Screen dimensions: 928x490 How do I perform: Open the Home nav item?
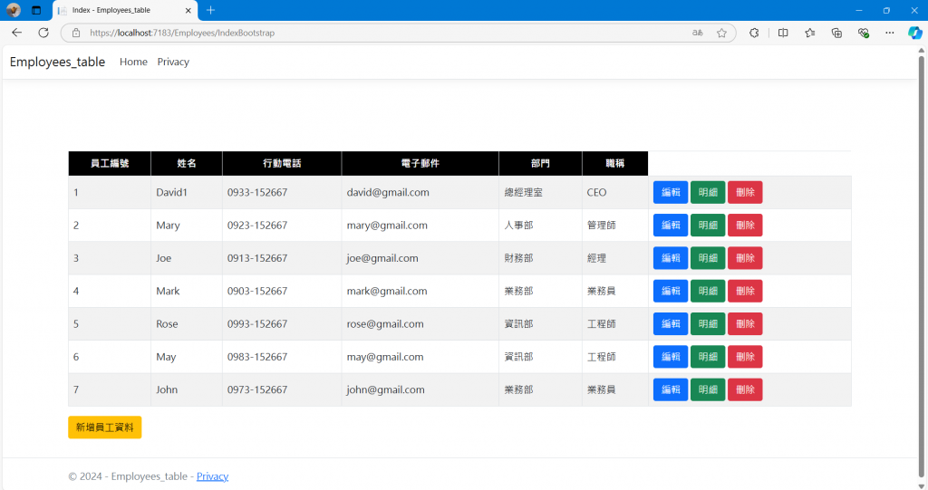(133, 62)
